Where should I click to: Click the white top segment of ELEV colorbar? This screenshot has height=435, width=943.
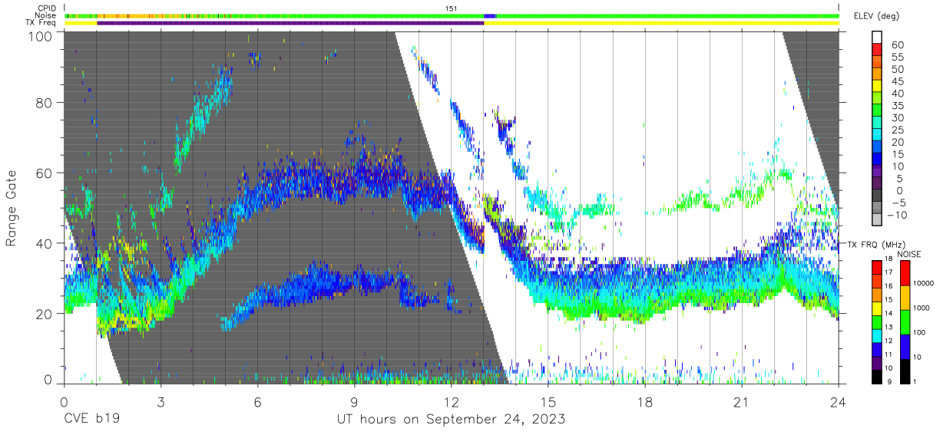(x=877, y=38)
